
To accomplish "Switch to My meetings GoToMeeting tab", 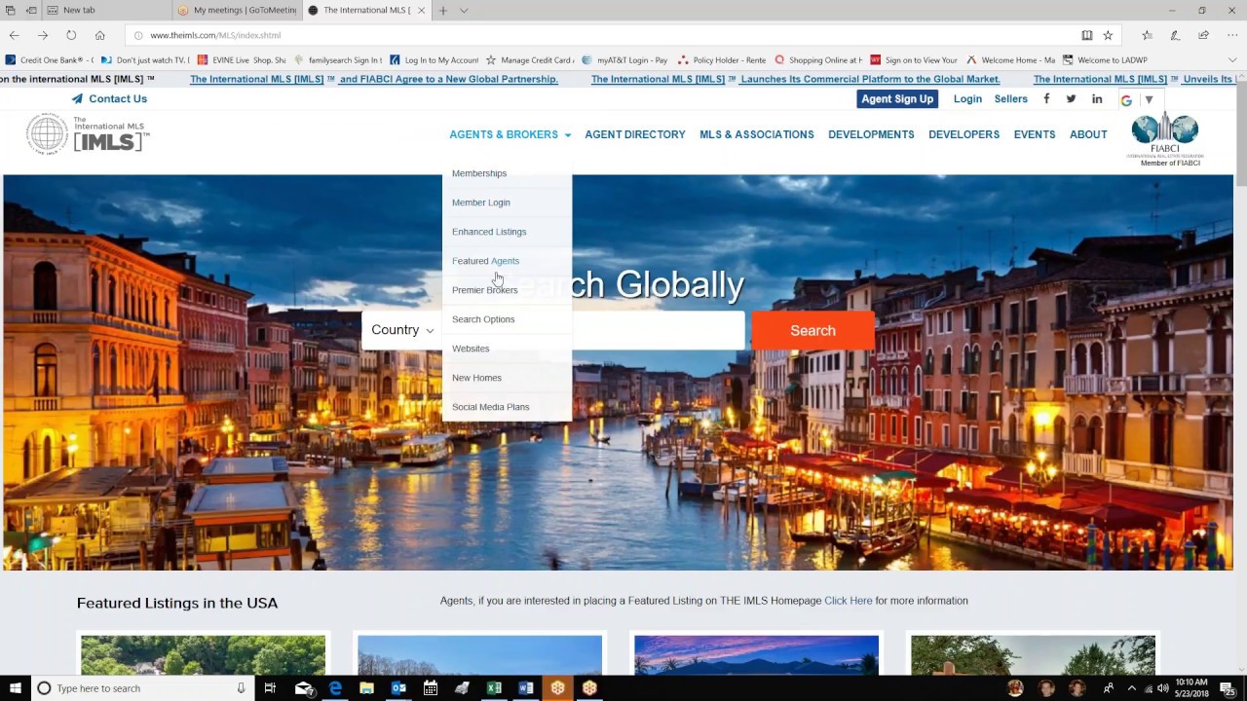I will click(238, 10).
